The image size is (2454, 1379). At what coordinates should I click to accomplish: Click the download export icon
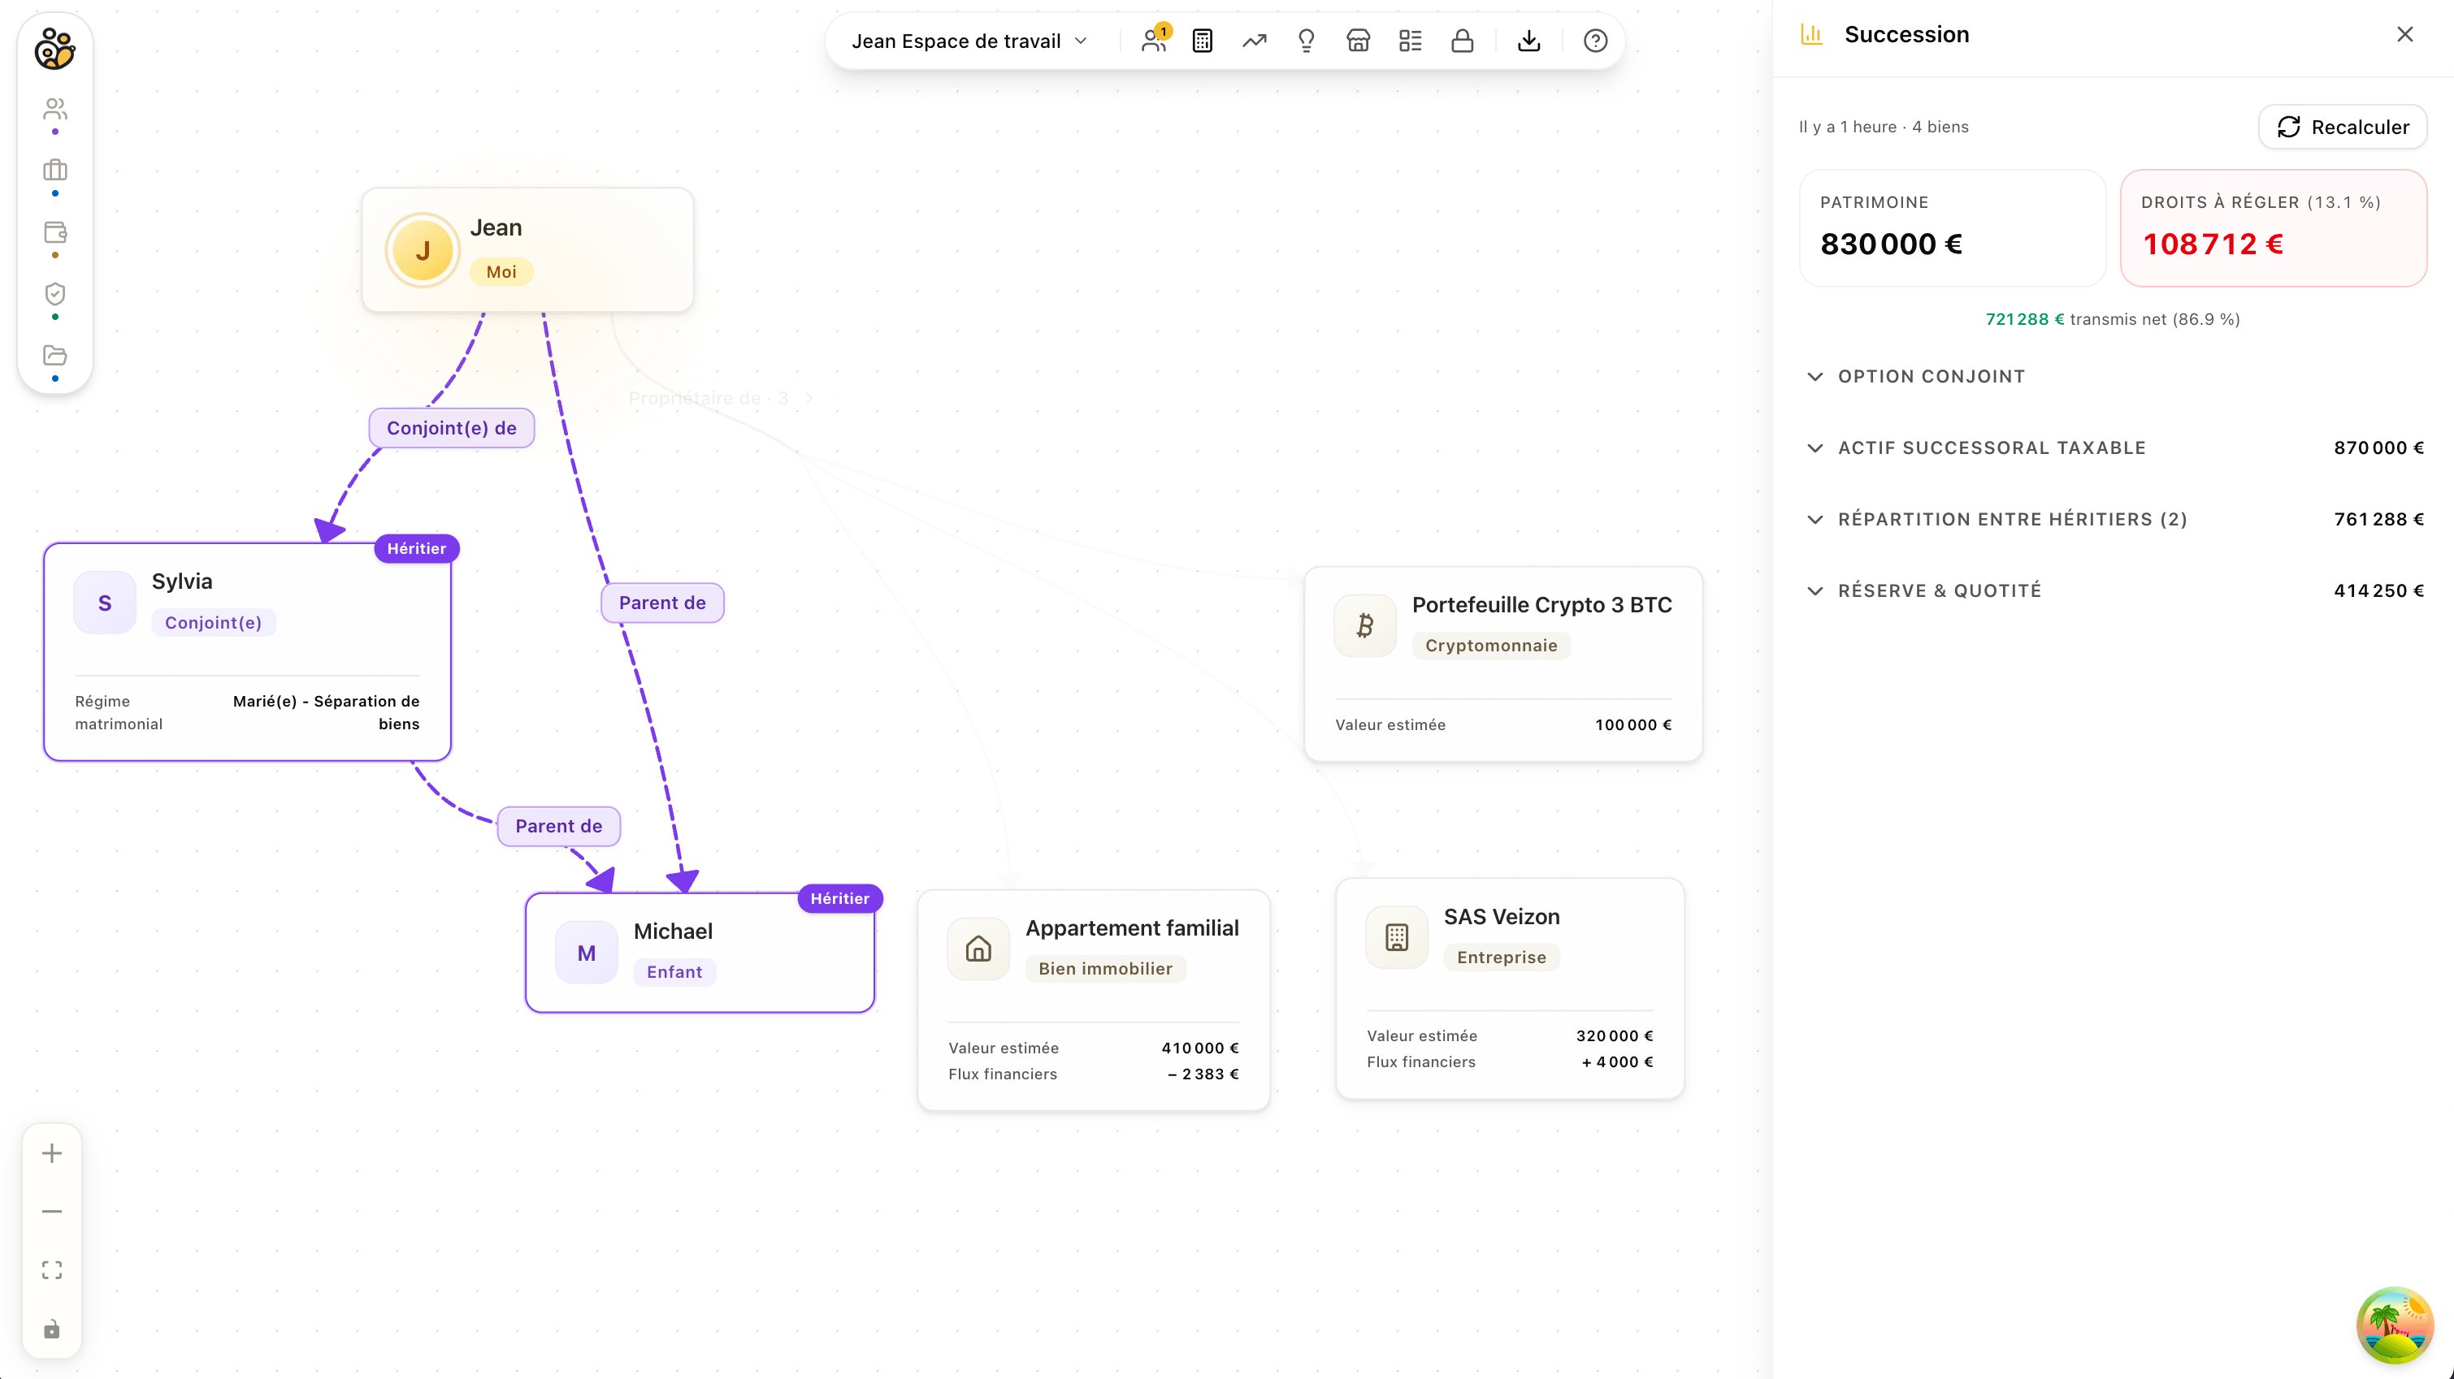[x=1529, y=41]
